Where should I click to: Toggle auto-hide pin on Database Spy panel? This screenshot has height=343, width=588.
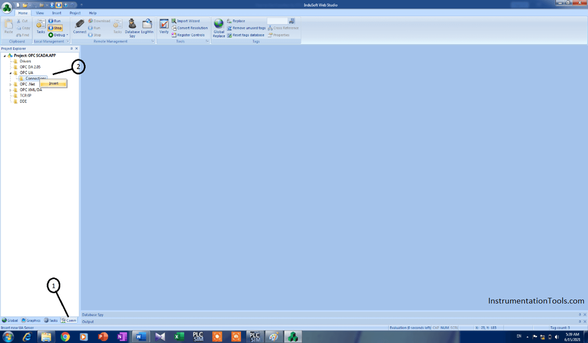click(580, 314)
